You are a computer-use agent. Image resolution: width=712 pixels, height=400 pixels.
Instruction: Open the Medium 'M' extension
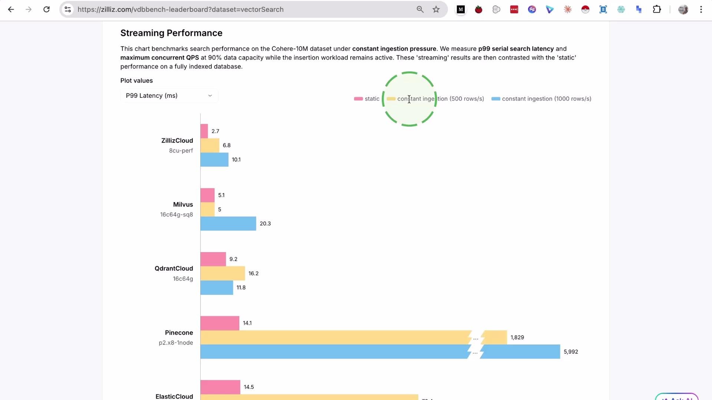[x=461, y=10]
